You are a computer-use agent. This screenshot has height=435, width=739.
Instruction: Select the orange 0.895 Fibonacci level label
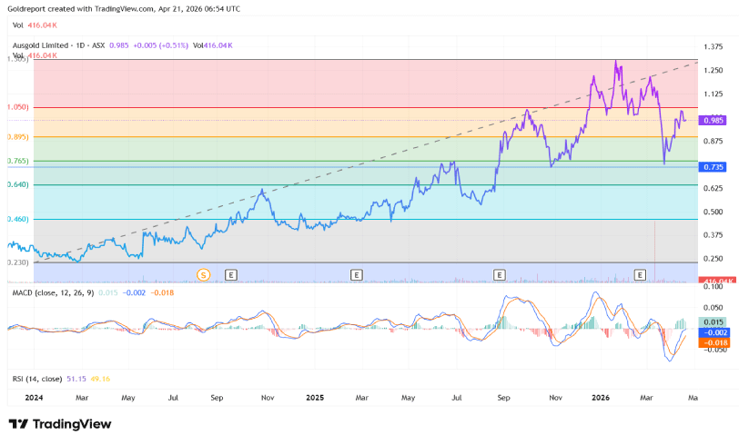click(x=17, y=136)
